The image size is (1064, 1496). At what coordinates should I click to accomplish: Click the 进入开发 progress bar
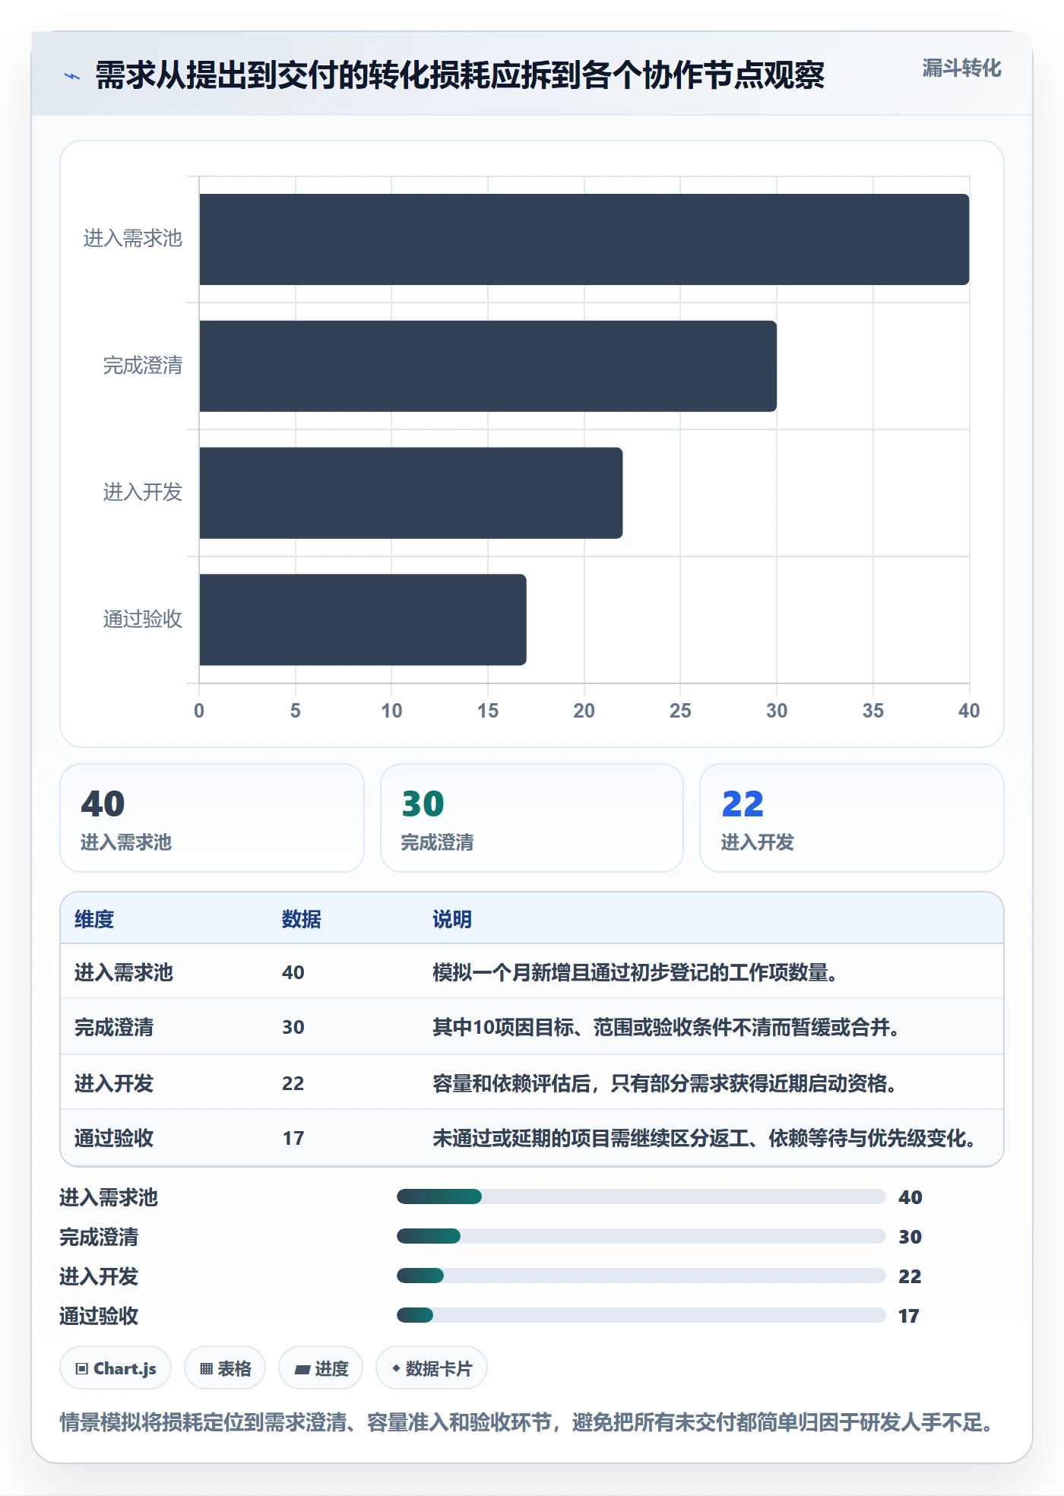click(641, 1276)
